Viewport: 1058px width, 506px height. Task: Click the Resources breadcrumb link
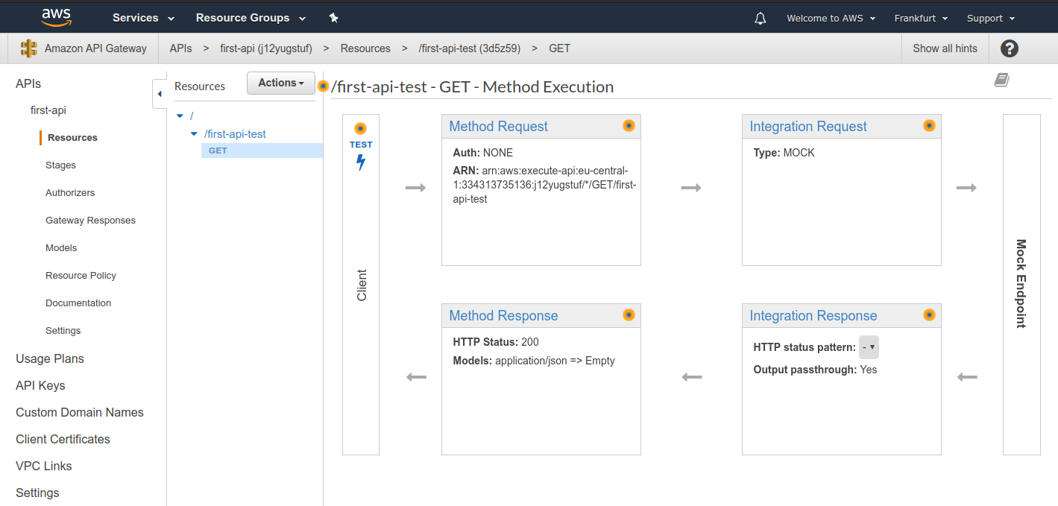point(365,48)
